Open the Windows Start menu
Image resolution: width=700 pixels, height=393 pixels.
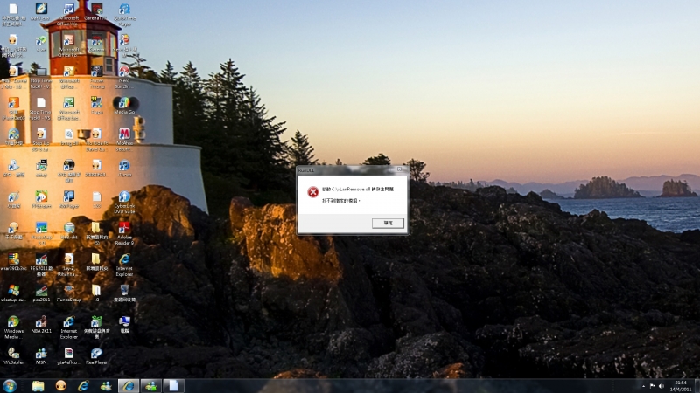[x=10, y=385]
